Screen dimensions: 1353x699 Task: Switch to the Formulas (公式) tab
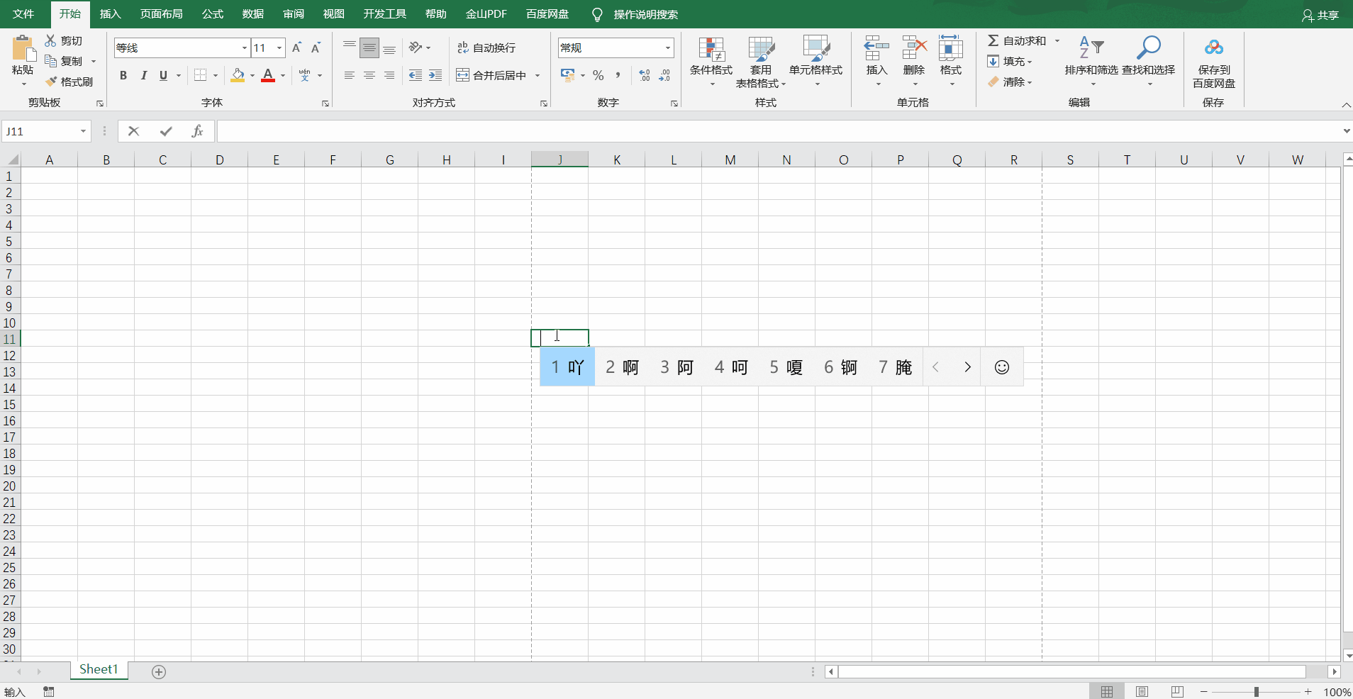coord(213,14)
